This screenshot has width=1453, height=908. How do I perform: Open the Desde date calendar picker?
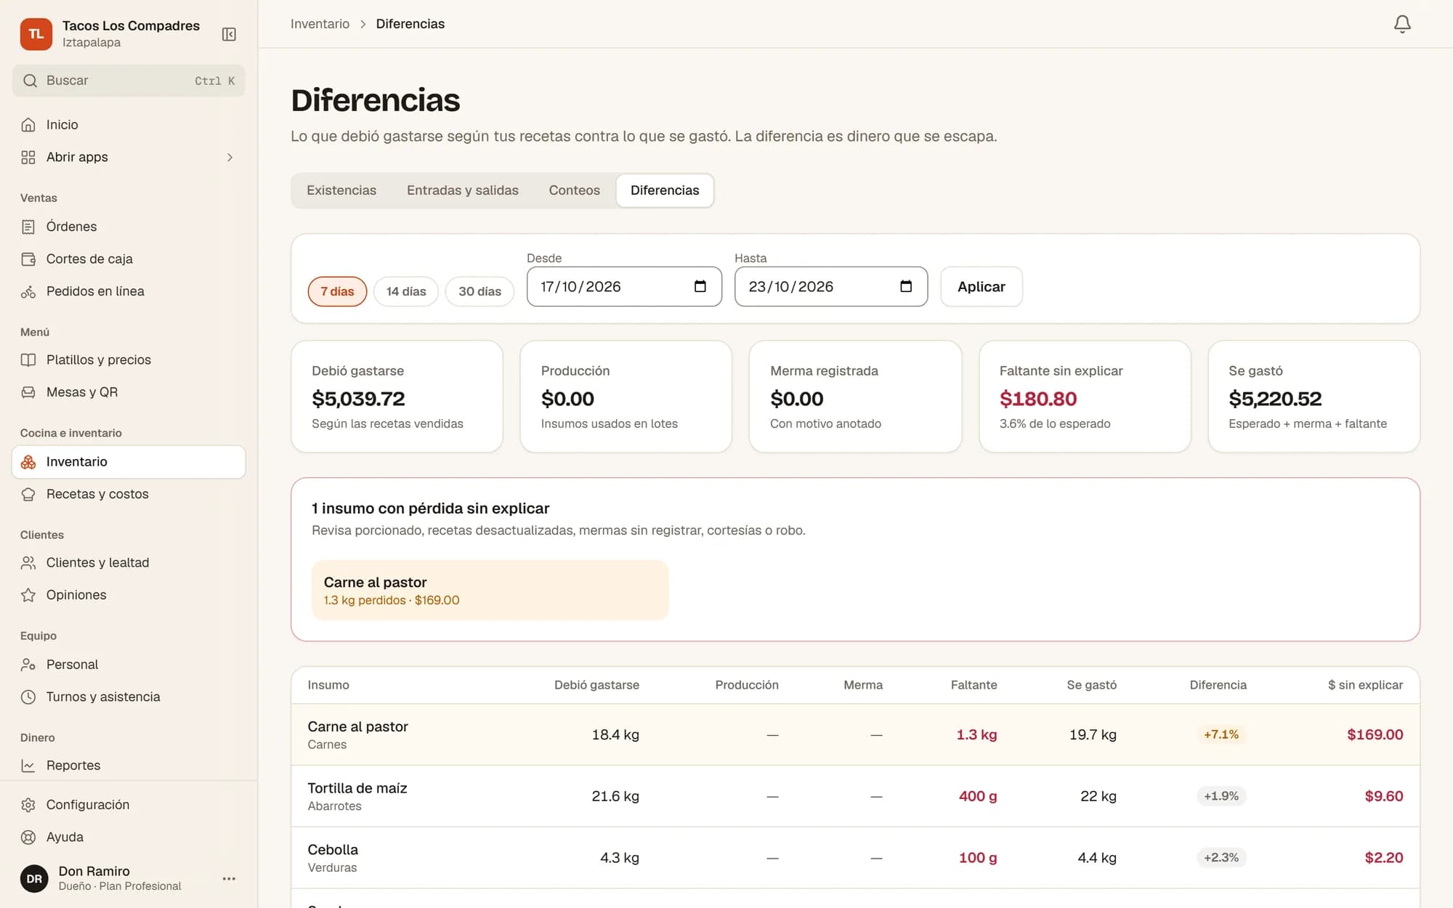[700, 286]
